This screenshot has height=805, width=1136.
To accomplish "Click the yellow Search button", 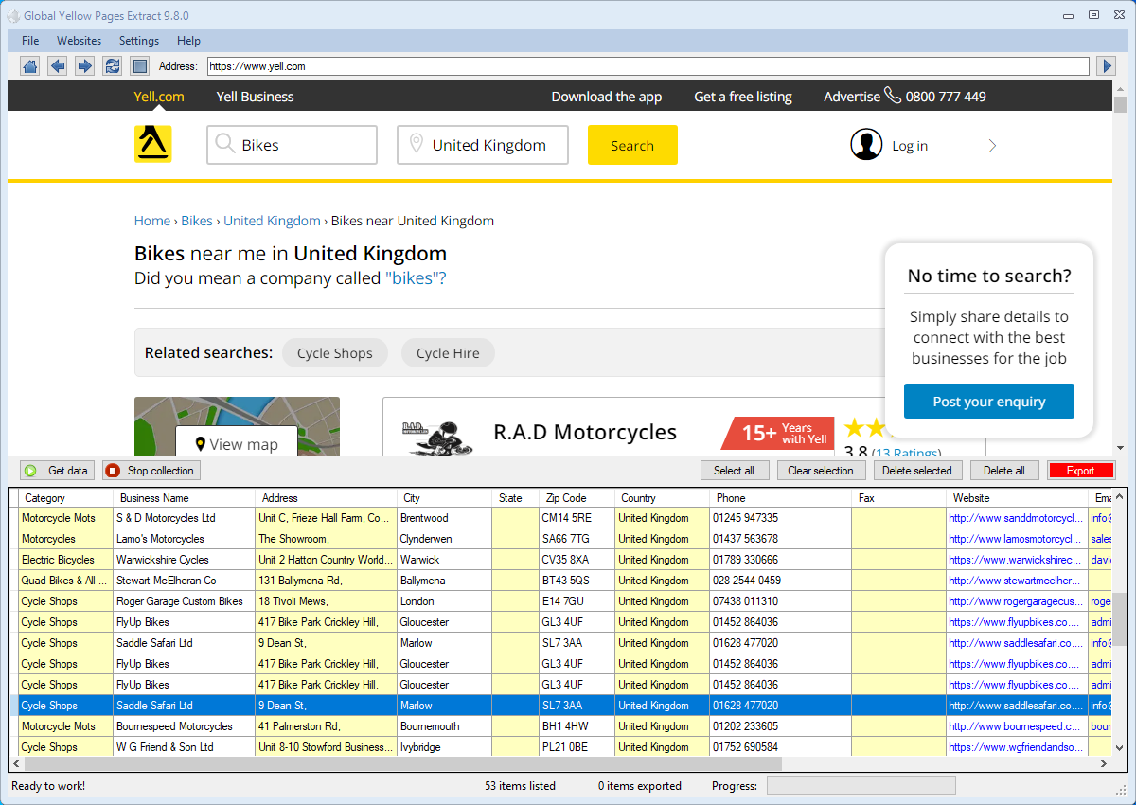I will tap(631, 145).
